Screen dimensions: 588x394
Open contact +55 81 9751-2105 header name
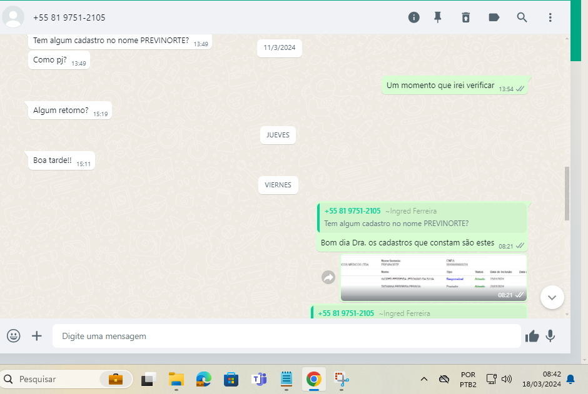tap(69, 17)
